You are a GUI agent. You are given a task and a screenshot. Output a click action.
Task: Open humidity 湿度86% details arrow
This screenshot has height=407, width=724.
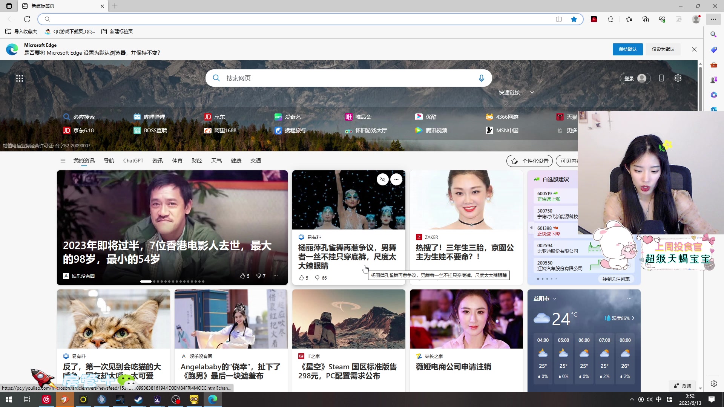tap(633, 318)
